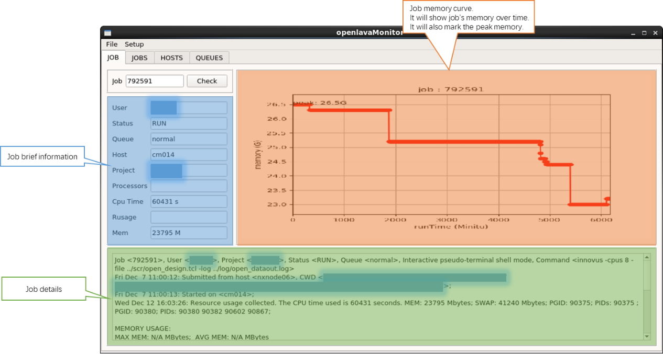Focus the Job ID field showing 792591
Screen dimensions: 663x354
tap(155, 81)
